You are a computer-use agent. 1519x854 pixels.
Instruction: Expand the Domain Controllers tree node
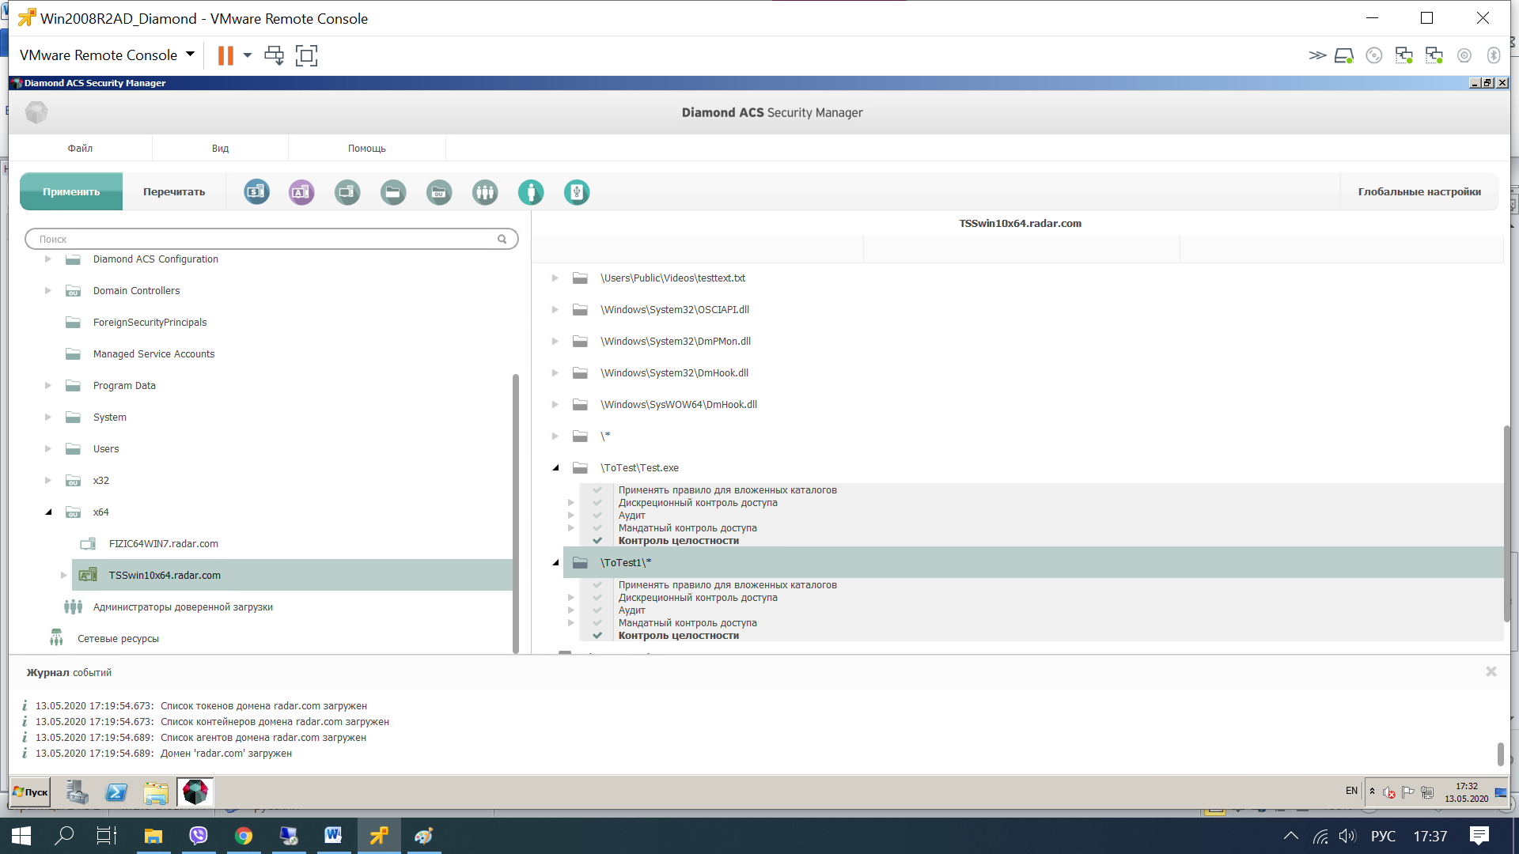tap(48, 291)
